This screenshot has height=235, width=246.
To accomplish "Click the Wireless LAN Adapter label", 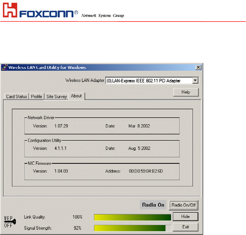I will point(85,80).
